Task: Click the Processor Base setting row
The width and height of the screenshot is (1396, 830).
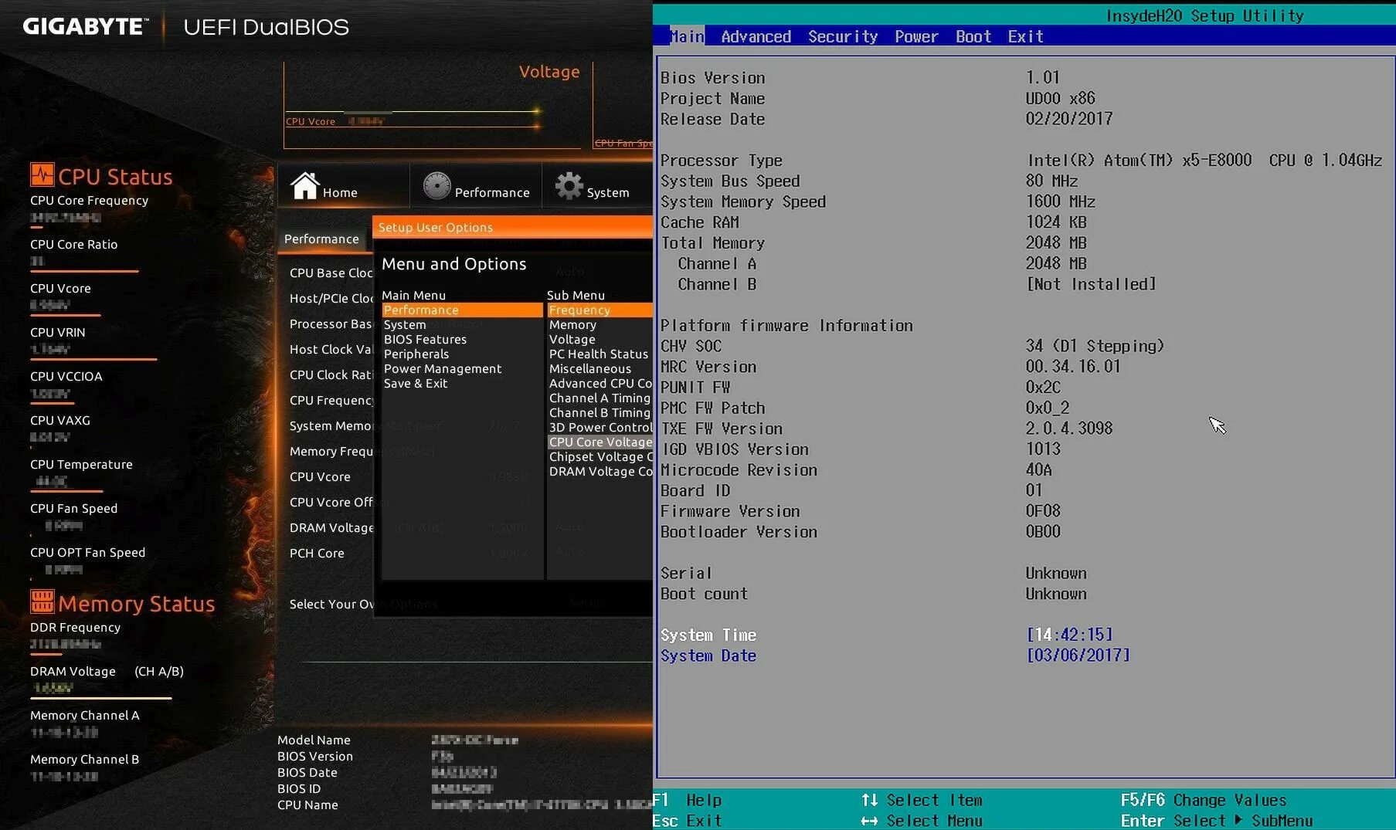Action: pyautogui.click(x=331, y=324)
